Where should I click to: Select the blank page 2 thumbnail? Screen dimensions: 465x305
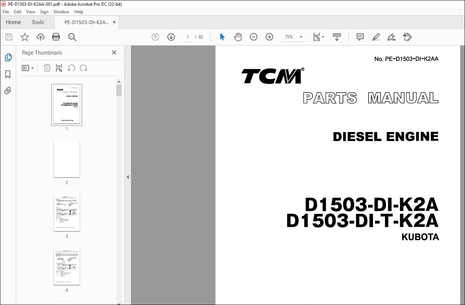point(67,159)
